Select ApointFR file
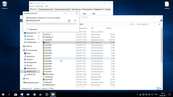173x97 pixels. (48, 50)
